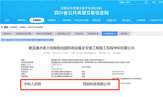
Task: Open 综合评标专家库 navigation item
Action: tap(81, 20)
